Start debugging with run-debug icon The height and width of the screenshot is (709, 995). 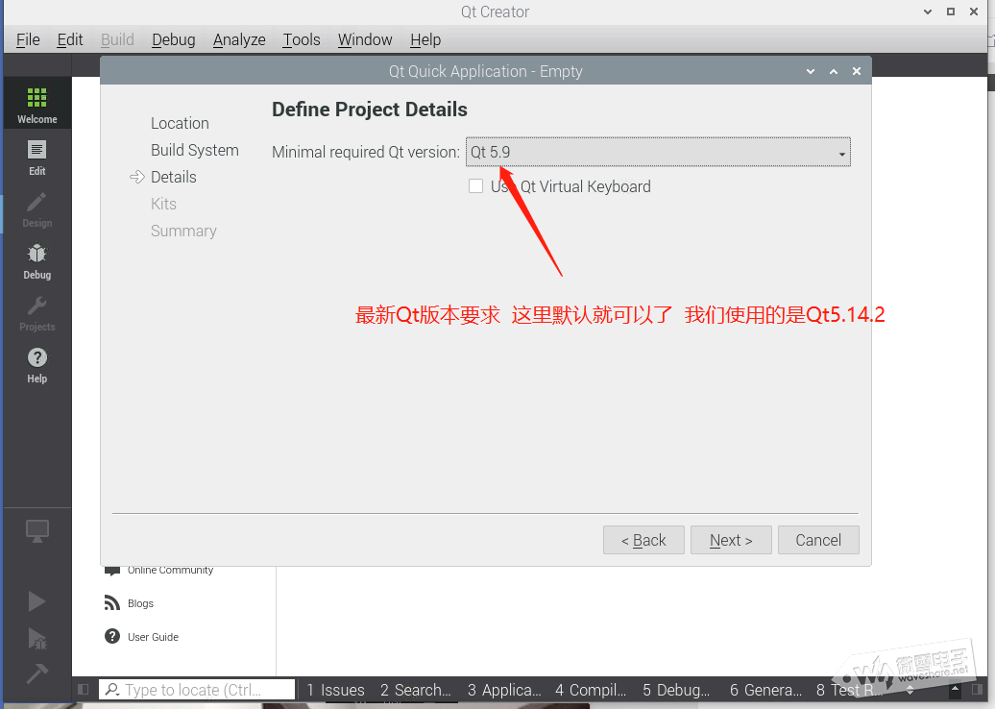(36, 638)
